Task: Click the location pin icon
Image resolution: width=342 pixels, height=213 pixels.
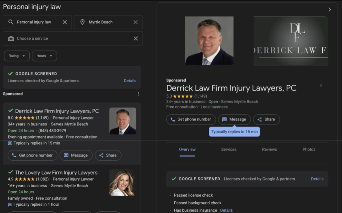Action: point(82,22)
